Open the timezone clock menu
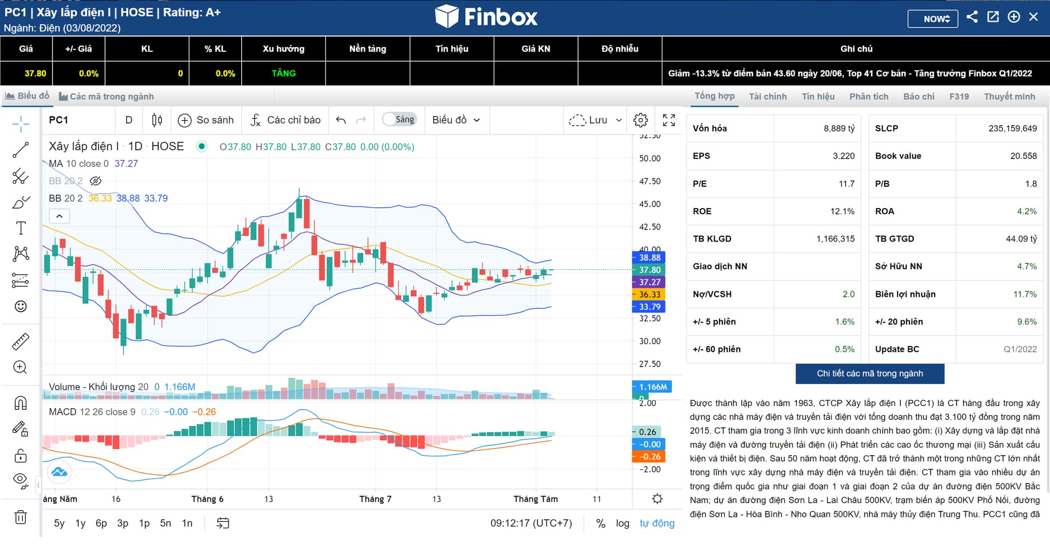Screen dimensions: 1050x553 (x=531, y=523)
